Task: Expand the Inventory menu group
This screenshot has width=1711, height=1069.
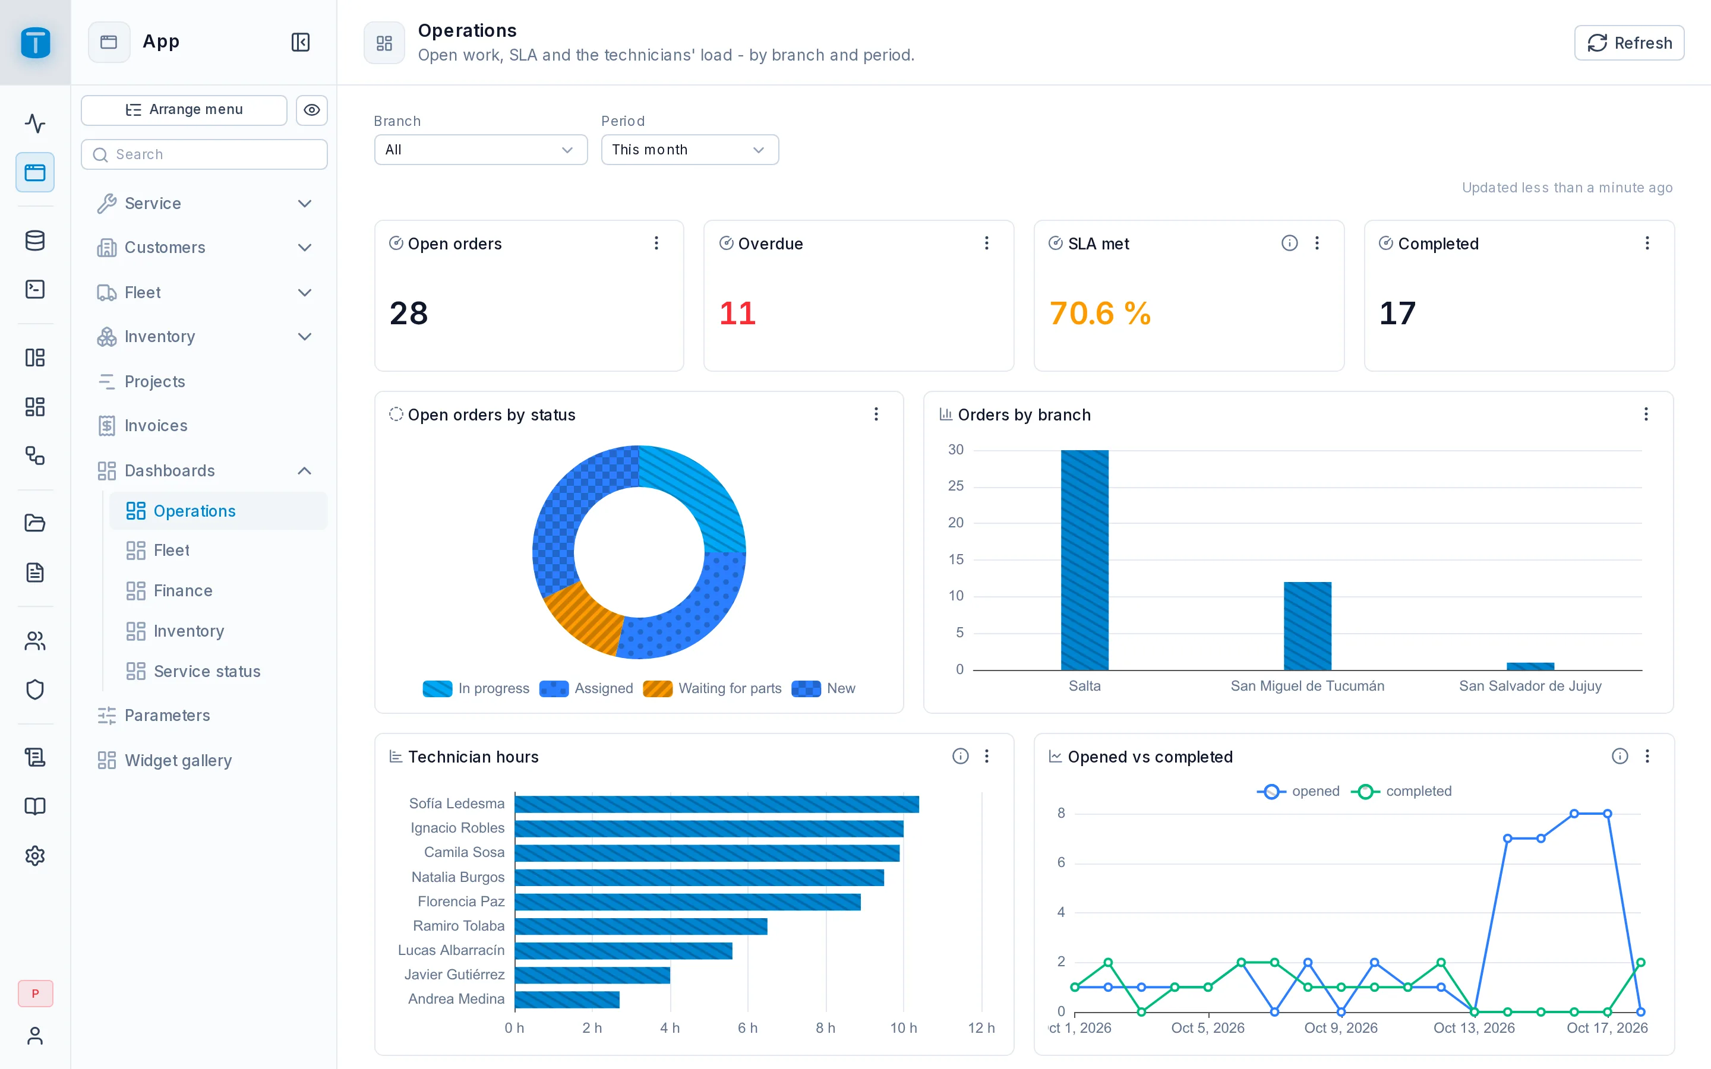Action: [204, 337]
